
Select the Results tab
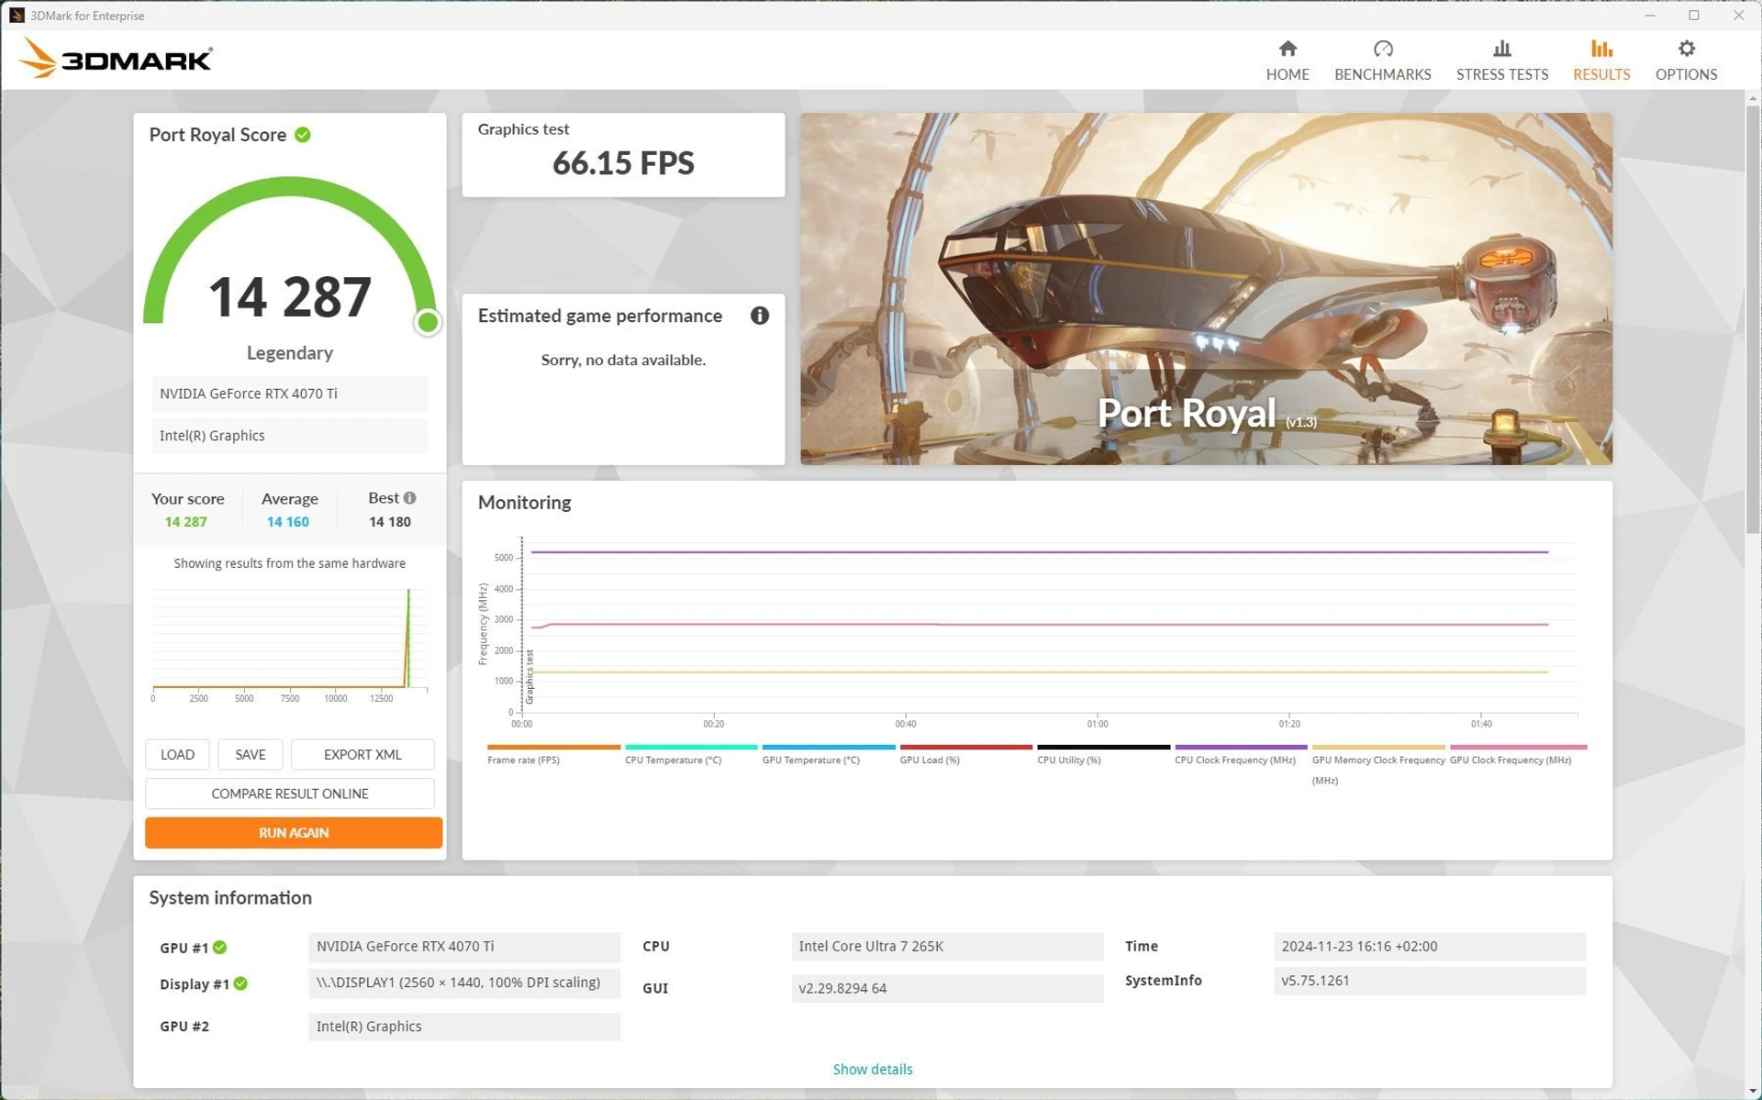[1600, 61]
